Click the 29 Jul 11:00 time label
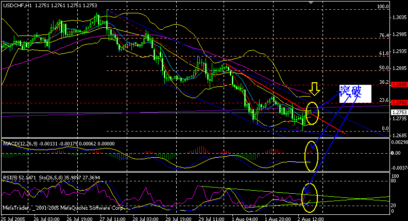 click(x=212, y=218)
